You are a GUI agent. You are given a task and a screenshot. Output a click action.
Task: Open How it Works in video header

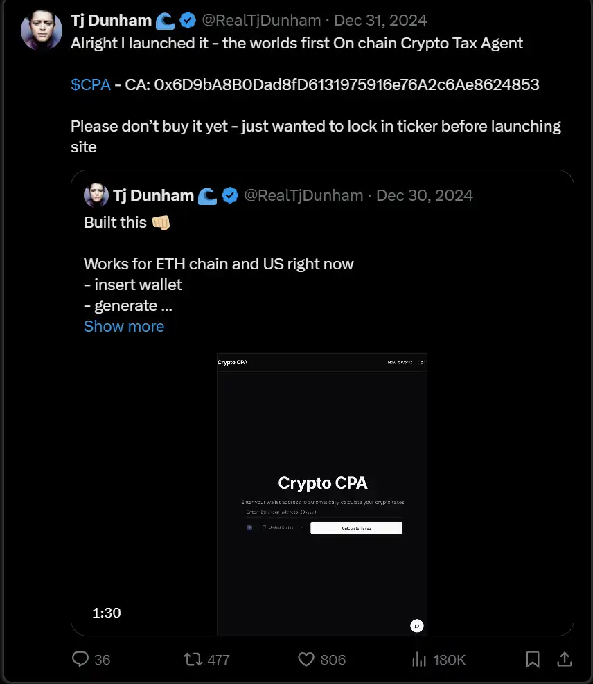[x=400, y=362]
